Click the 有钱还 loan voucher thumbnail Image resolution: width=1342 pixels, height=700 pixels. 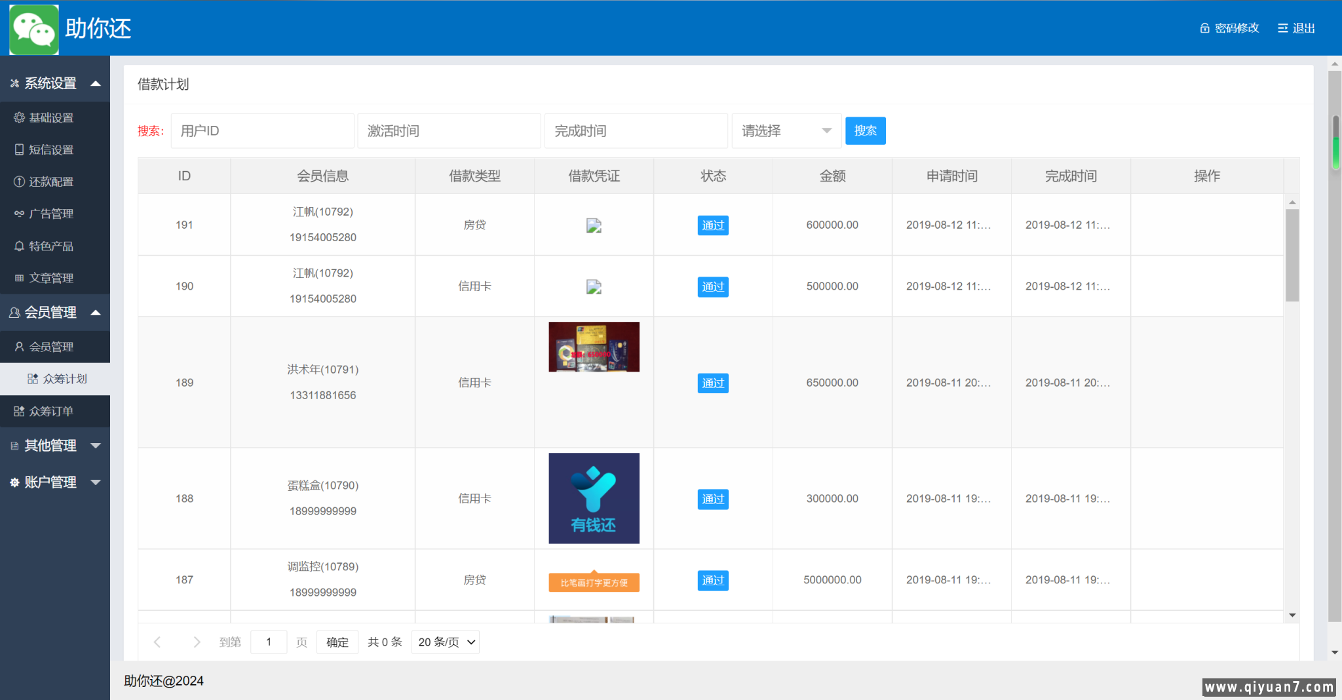pos(594,498)
